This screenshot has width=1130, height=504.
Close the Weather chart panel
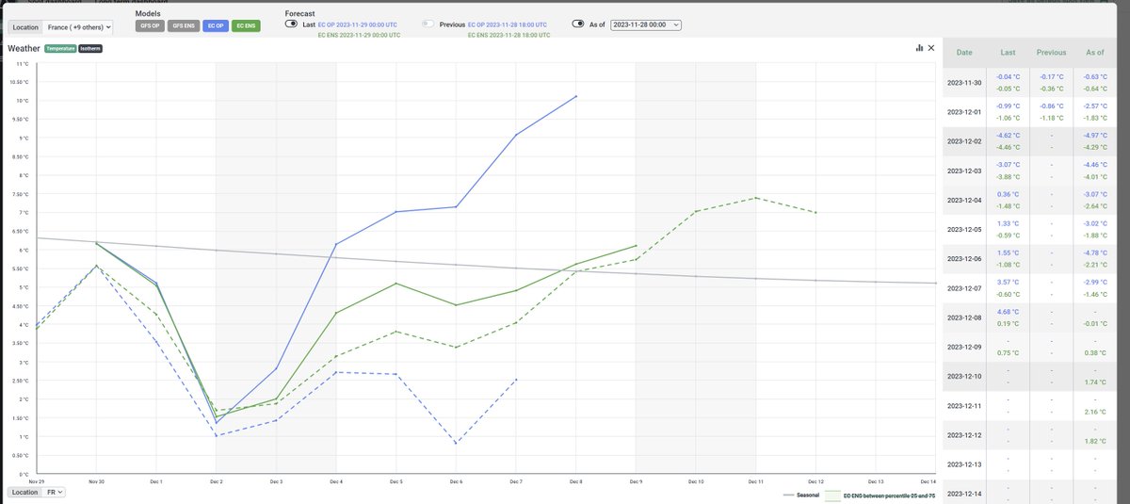point(930,47)
